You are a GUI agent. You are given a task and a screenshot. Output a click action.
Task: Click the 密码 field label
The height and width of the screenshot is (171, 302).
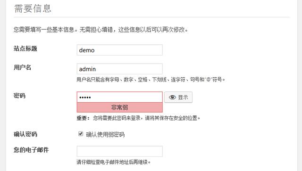point(19,96)
